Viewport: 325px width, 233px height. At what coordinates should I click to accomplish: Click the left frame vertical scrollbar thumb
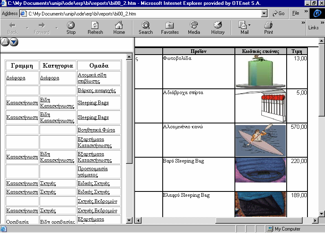[129, 112]
